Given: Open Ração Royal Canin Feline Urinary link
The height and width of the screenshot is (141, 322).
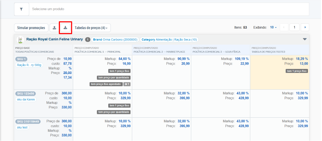Looking at the screenshot, I should 55,39.
